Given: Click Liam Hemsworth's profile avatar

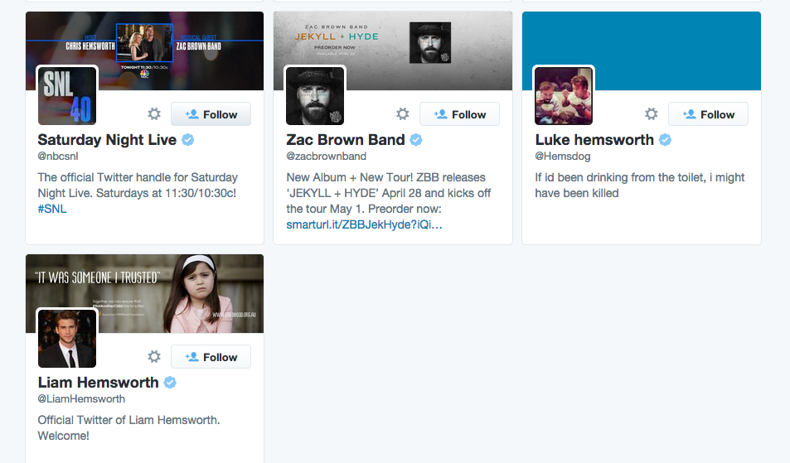Looking at the screenshot, I should coord(67,338).
